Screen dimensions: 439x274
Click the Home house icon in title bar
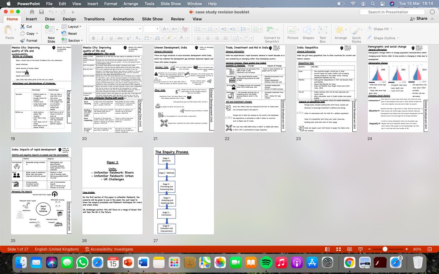tap(32, 12)
